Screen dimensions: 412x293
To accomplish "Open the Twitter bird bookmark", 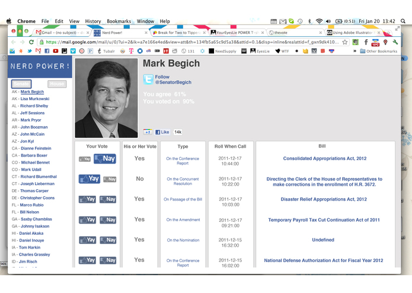I will [x=30, y=51].
